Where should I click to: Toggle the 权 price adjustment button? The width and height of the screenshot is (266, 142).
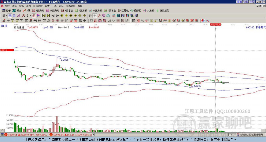tap(34, 16)
